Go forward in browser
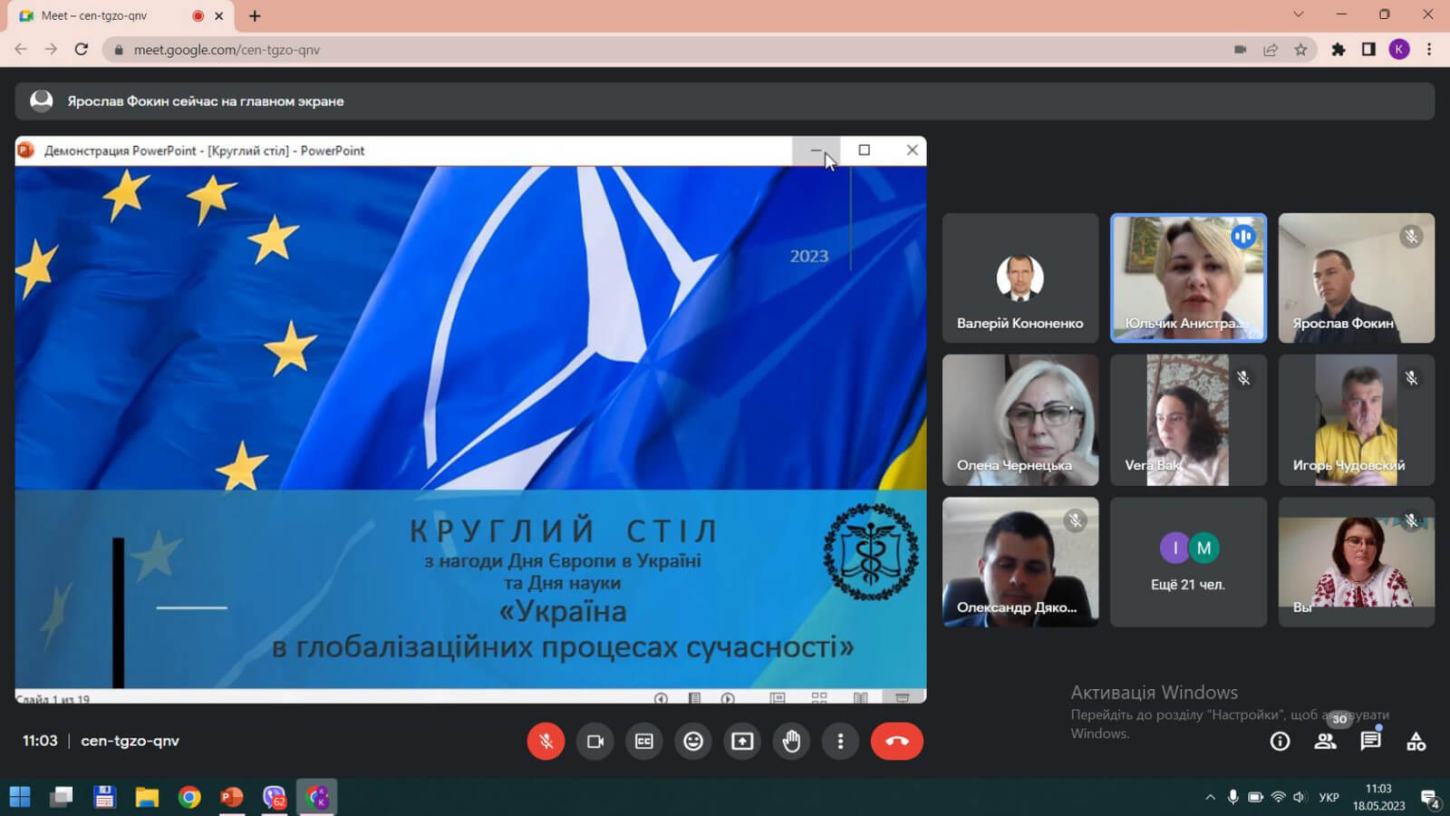1450x816 pixels. coord(51,50)
